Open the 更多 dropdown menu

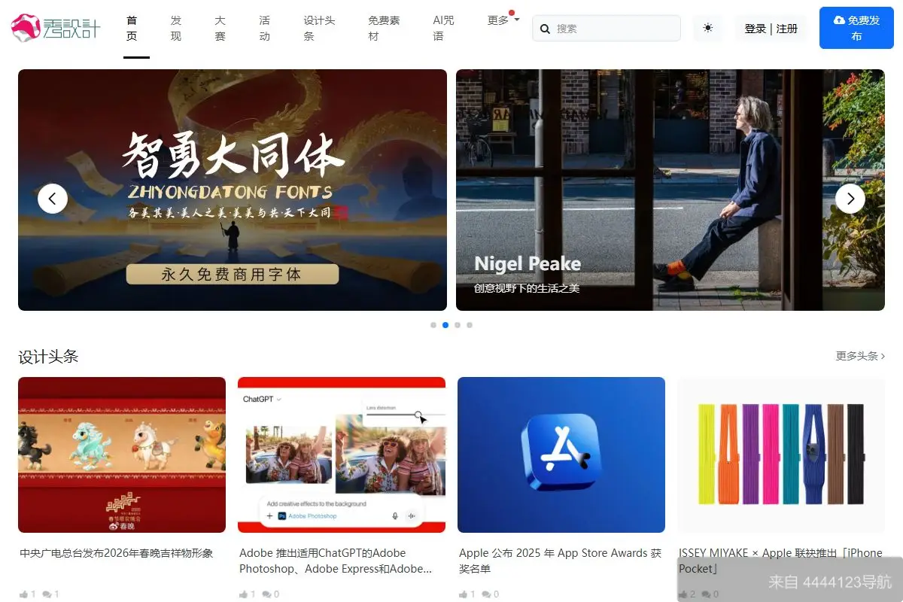(x=499, y=23)
